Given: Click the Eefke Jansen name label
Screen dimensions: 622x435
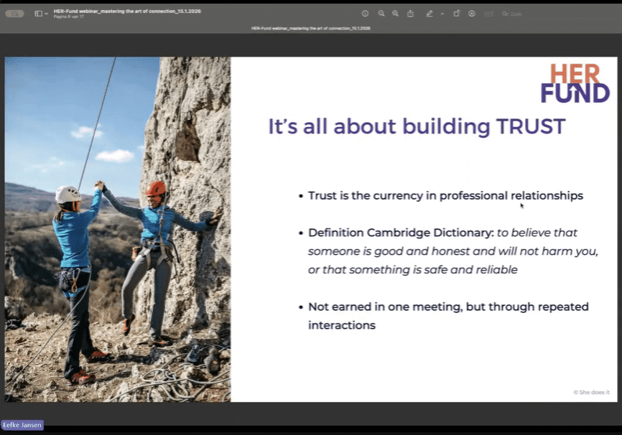Looking at the screenshot, I should tap(22, 425).
